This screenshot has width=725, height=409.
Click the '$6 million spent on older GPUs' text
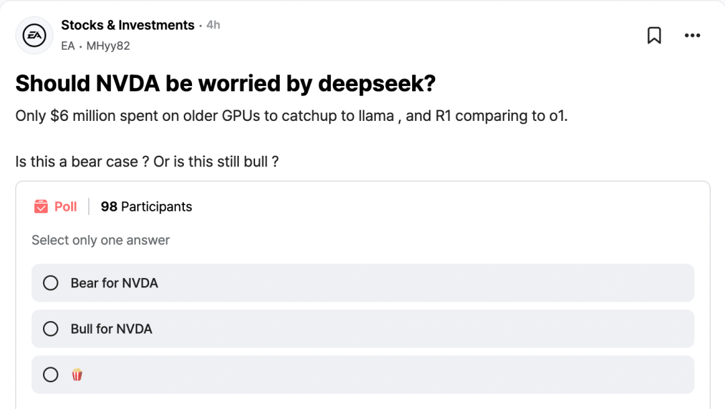[x=154, y=116]
